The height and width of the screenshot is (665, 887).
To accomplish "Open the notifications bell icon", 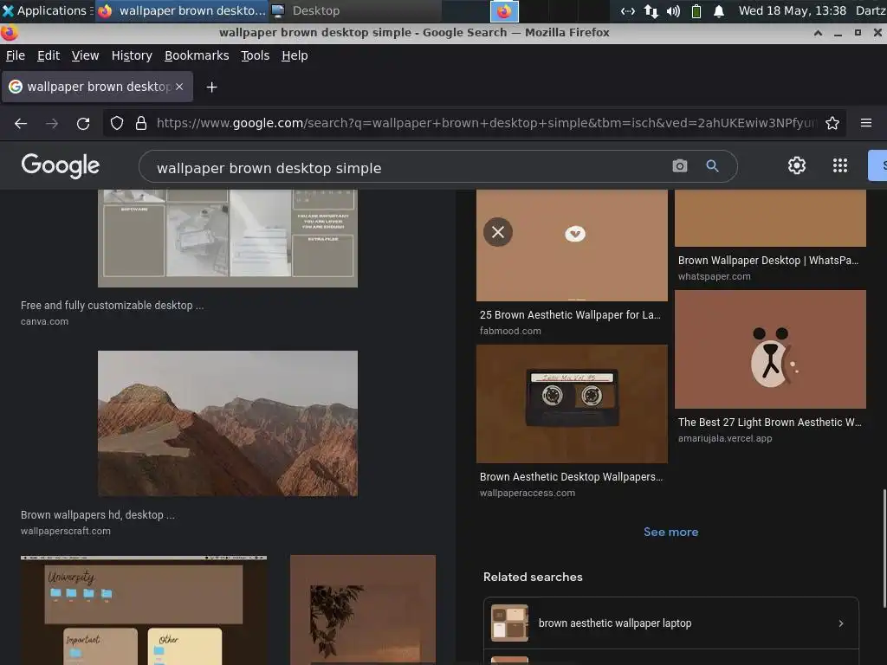I will [x=718, y=10].
